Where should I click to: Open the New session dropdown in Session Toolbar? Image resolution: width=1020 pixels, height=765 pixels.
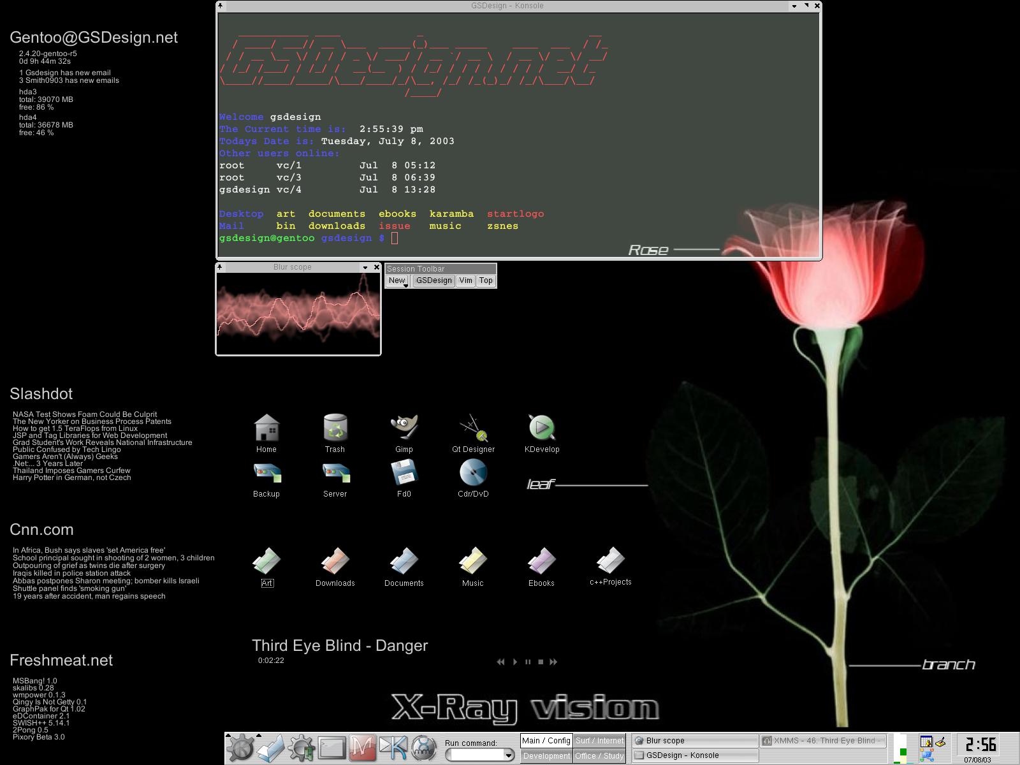click(397, 280)
